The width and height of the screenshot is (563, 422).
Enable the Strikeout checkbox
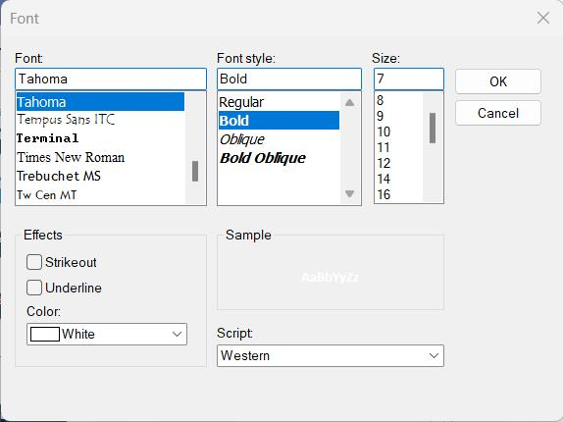34,262
